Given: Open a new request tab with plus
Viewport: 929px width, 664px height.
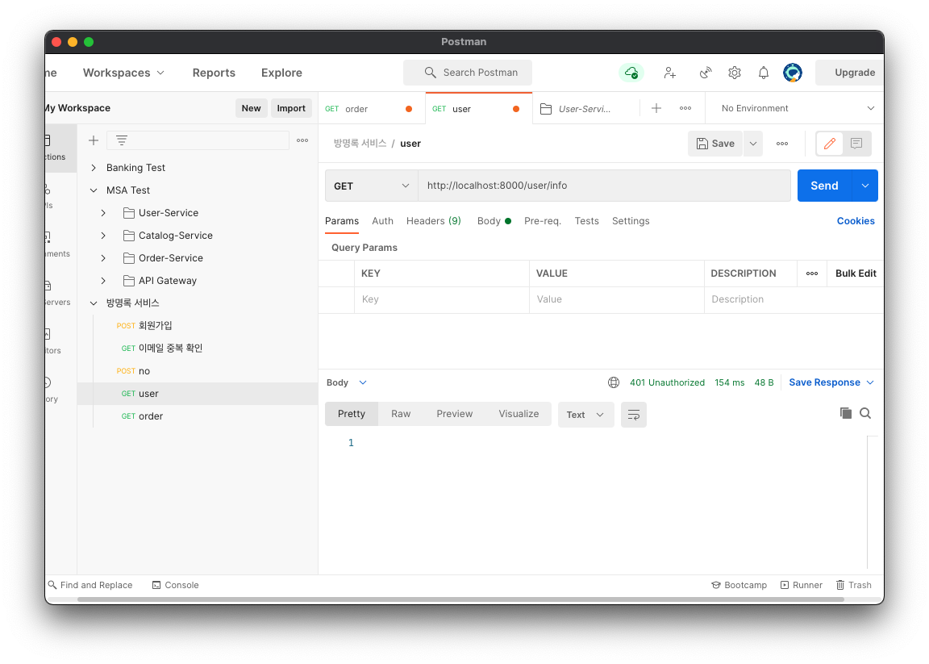Looking at the screenshot, I should tap(656, 108).
